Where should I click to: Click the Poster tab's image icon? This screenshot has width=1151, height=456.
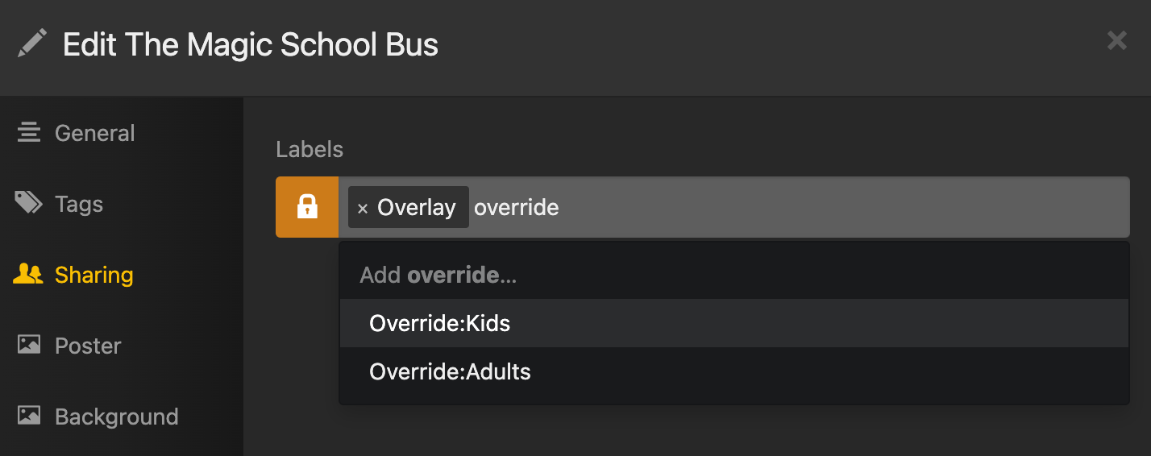29,346
